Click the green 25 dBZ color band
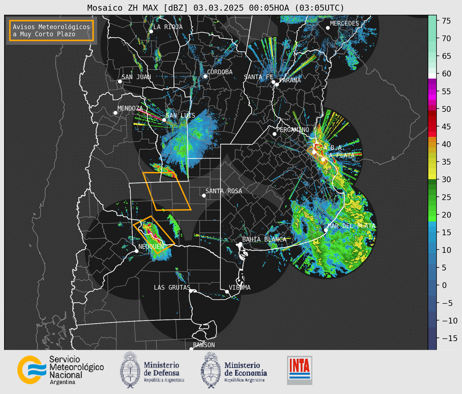The height and width of the screenshot is (394, 462). click(x=432, y=198)
